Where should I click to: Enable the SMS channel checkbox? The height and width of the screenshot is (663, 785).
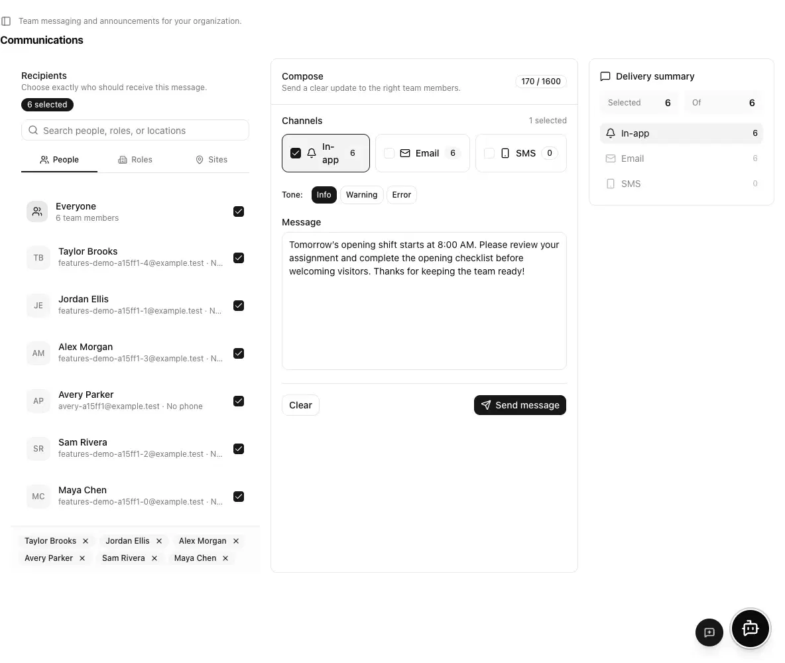pos(489,153)
